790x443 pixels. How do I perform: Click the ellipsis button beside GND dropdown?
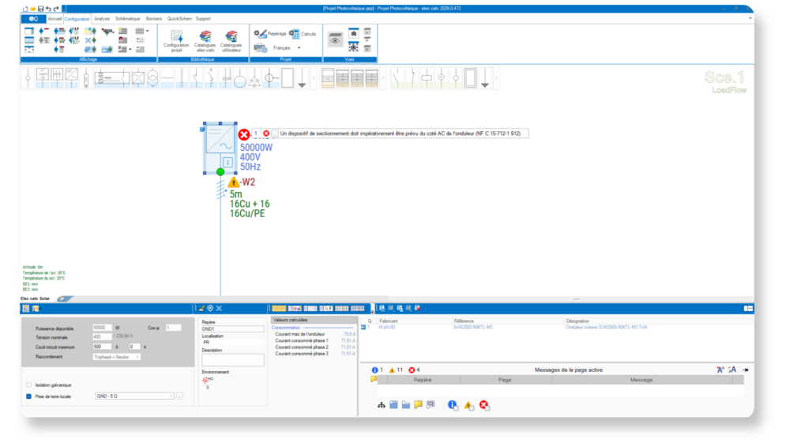tap(180, 396)
